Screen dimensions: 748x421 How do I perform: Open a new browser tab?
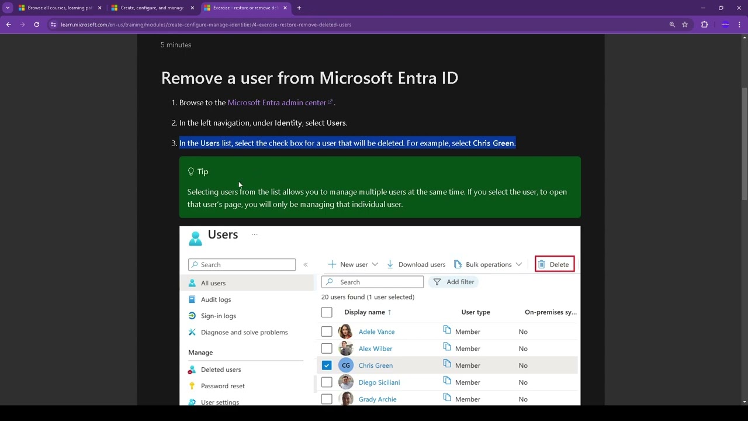(x=299, y=8)
